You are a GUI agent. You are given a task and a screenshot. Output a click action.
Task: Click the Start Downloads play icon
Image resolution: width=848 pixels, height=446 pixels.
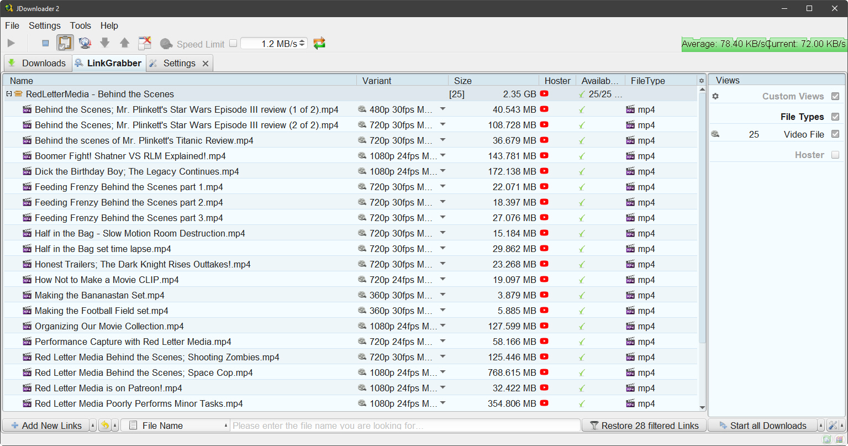coord(11,43)
